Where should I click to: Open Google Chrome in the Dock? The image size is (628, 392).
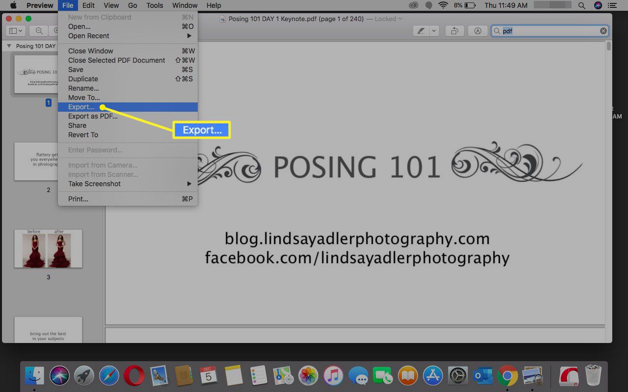(508, 376)
